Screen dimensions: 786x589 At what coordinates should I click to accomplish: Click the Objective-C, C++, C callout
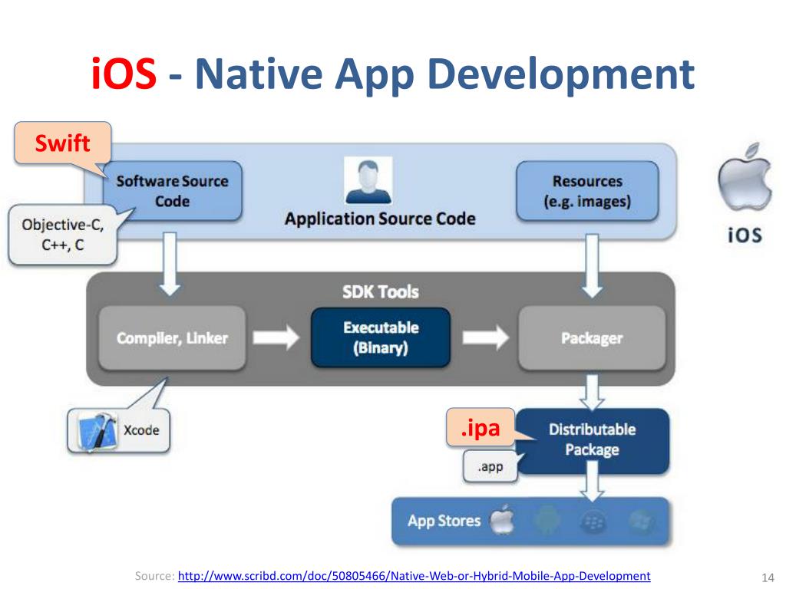click(63, 235)
